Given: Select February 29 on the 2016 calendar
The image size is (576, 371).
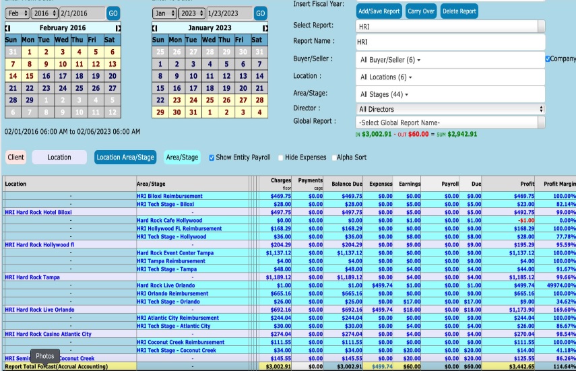Looking at the screenshot, I should pyautogui.click(x=30, y=100).
